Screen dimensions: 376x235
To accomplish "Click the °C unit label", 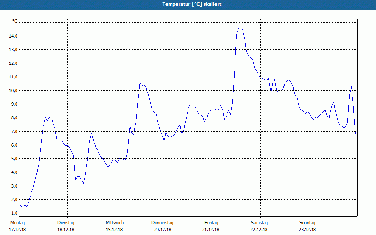I will (x=15, y=21).
